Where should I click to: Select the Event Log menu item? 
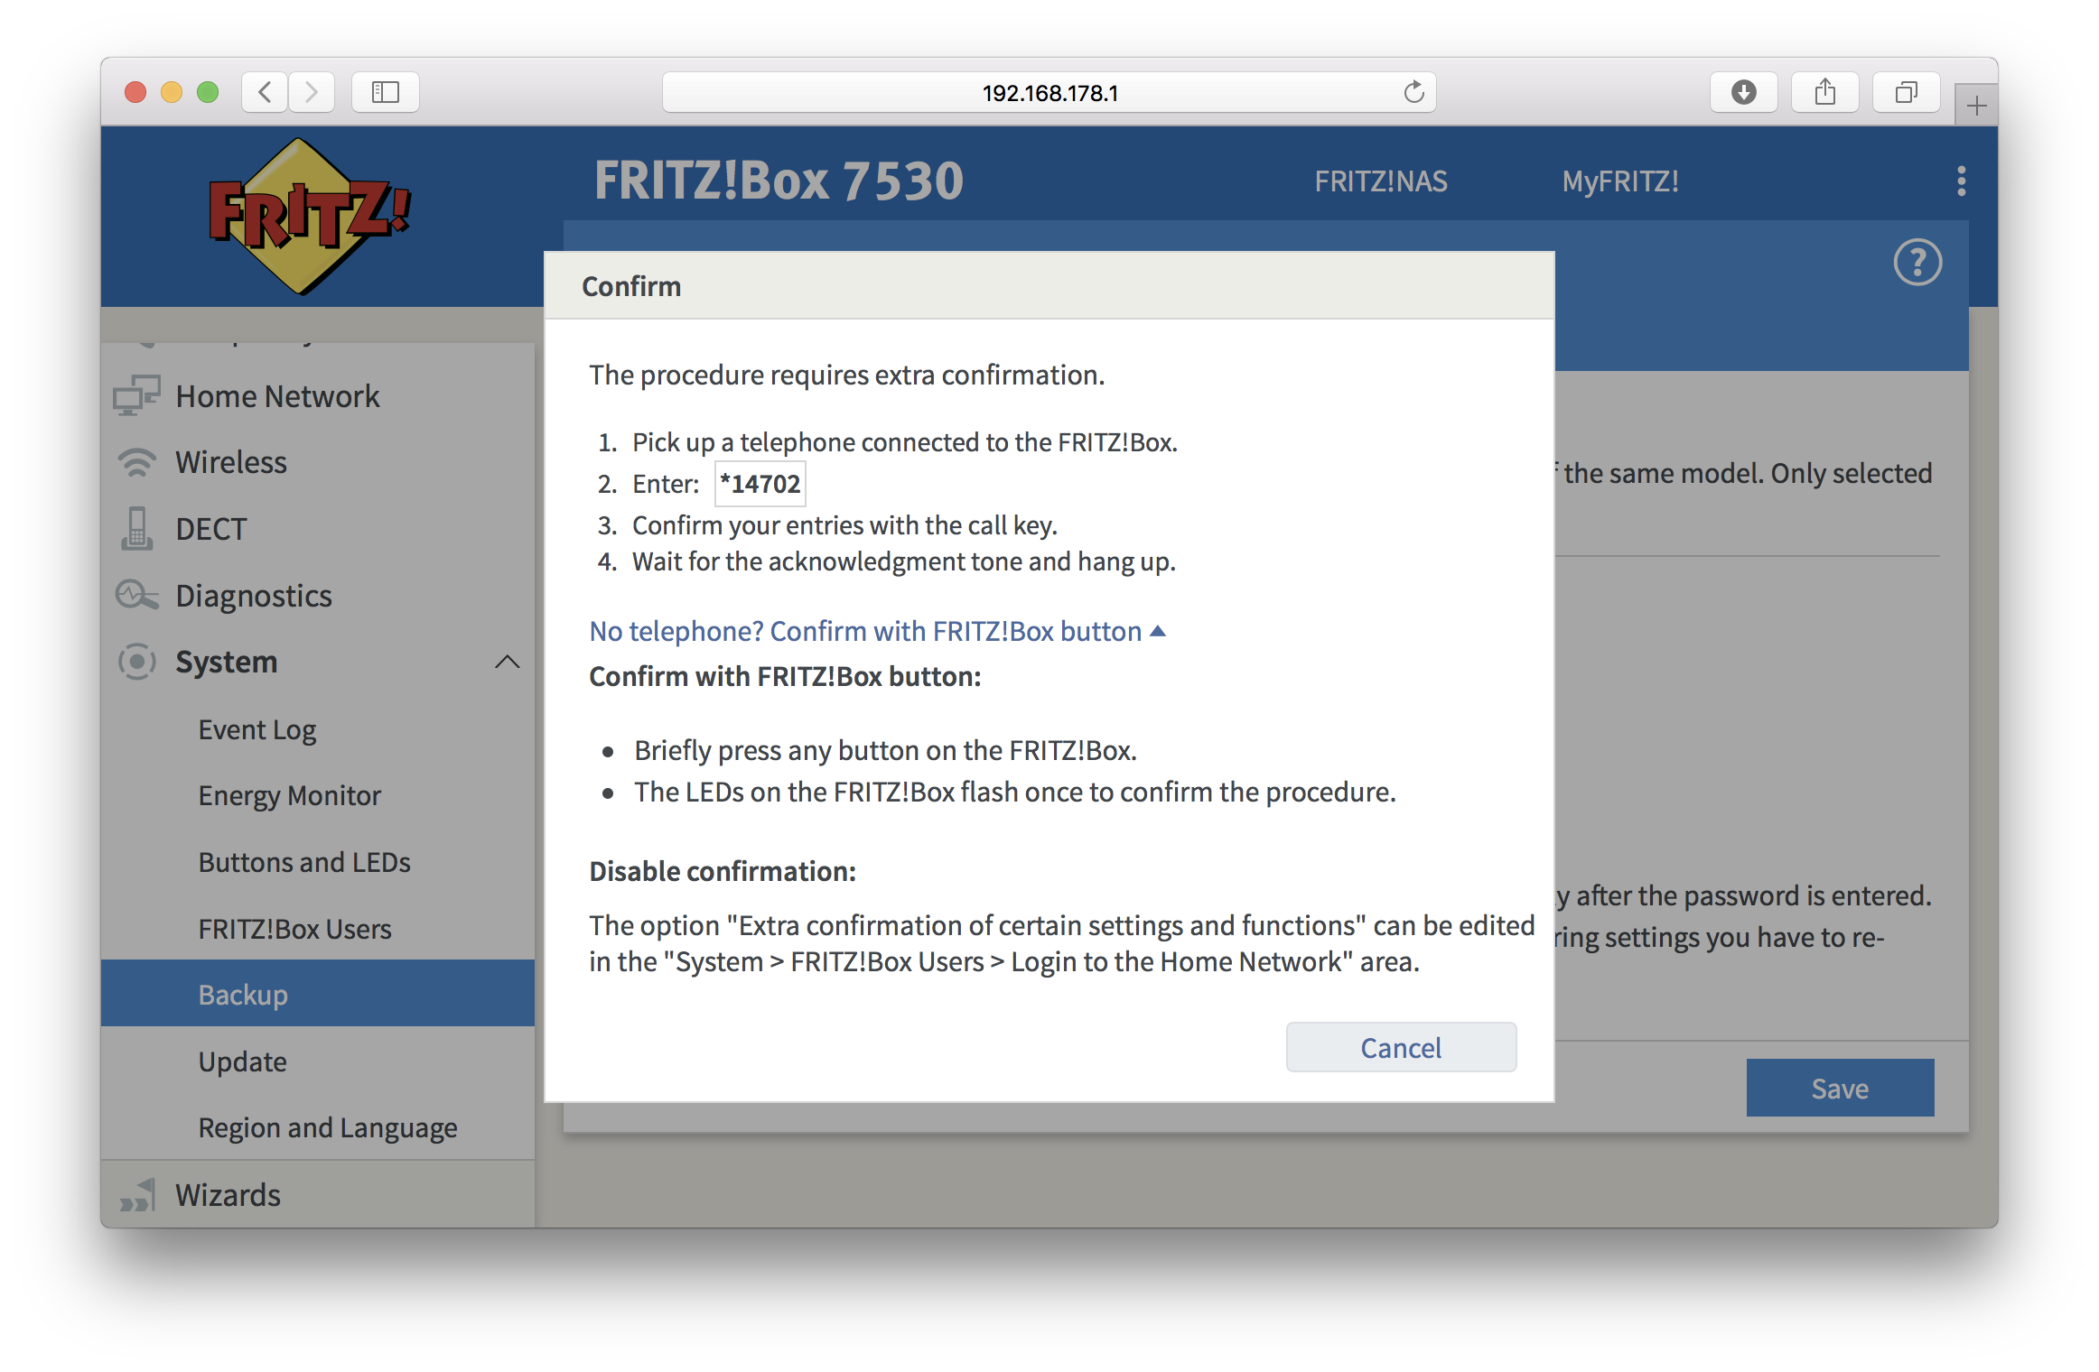point(257,728)
